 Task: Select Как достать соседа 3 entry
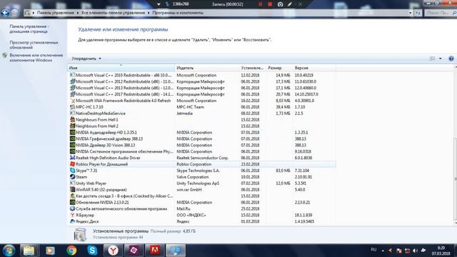pyautogui.click(x=201, y=196)
